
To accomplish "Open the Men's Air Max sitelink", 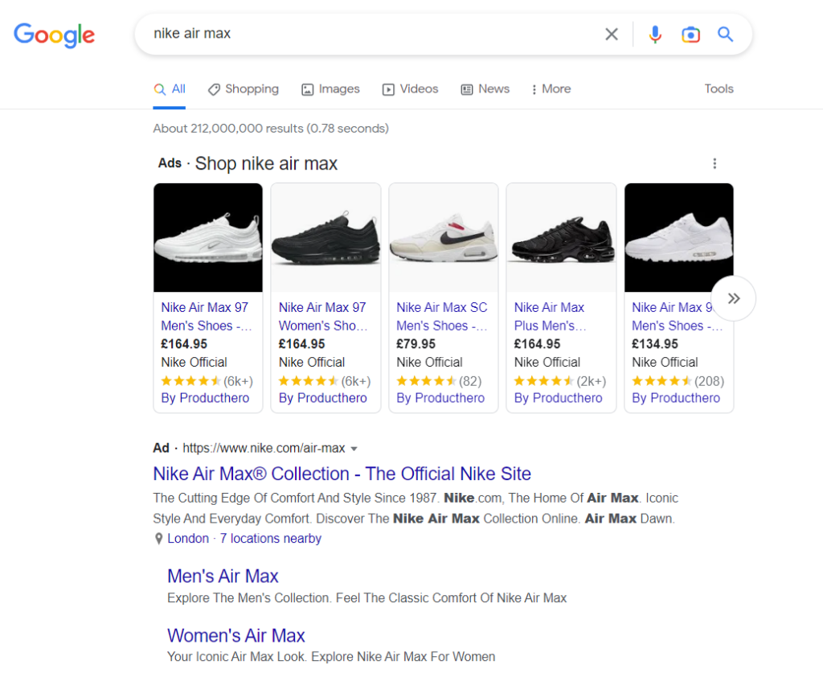I will click(223, 576).
